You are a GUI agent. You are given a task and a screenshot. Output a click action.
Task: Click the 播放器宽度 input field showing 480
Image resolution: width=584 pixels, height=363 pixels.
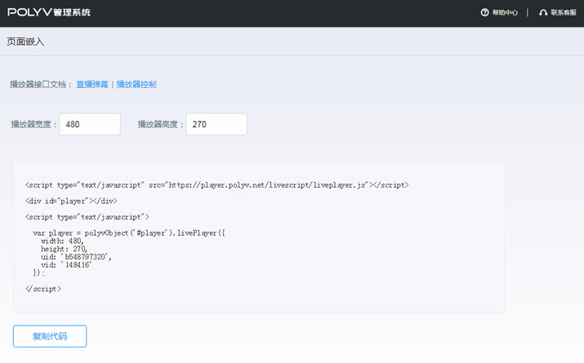[90, 124]
